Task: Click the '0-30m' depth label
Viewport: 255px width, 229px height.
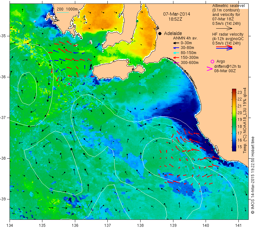Action: [x=186, y=43]
